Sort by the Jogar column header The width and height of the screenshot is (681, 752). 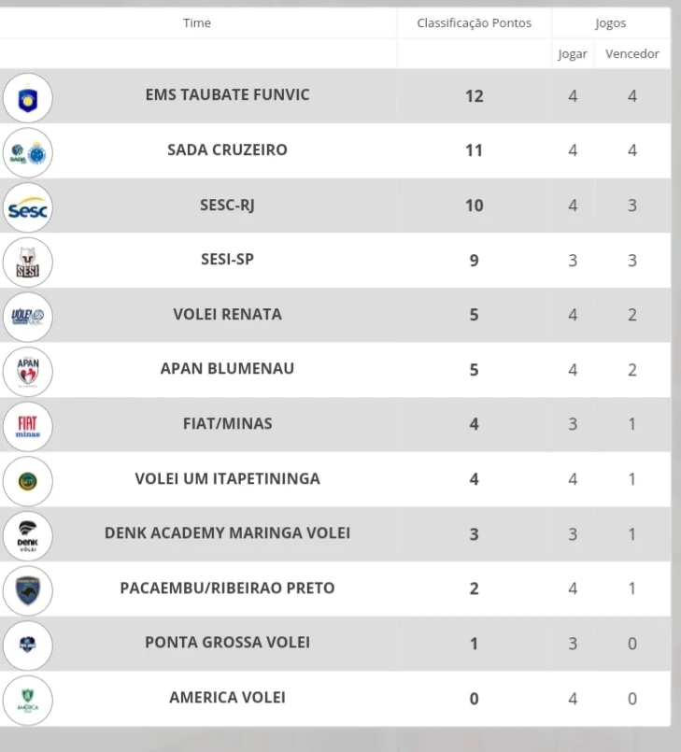coord(572,54)
